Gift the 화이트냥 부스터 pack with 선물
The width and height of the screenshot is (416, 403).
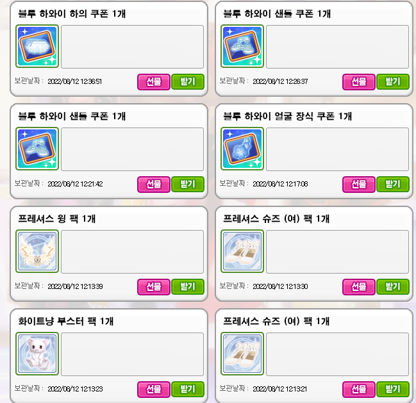(154, 389)
